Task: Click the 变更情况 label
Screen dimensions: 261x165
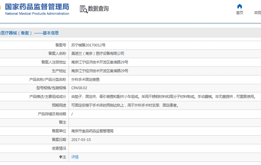Action: click(59, 148)
